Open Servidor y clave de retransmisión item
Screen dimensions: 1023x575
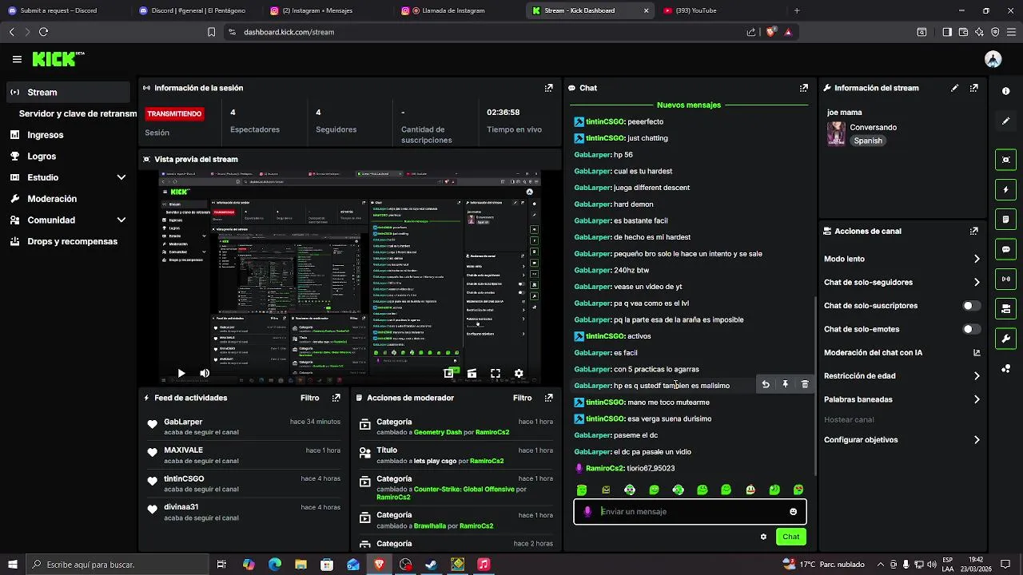click(78, 113)
